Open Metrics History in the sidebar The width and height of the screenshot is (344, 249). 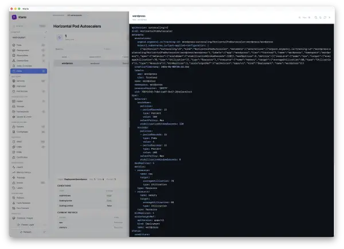tap(29, 173)
